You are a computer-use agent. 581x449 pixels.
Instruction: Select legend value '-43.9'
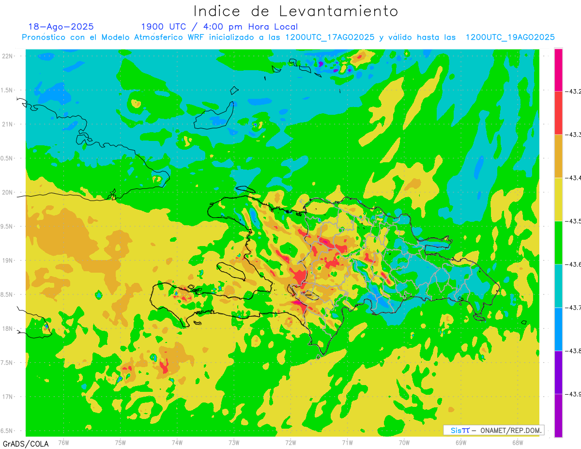pos(573,394)
